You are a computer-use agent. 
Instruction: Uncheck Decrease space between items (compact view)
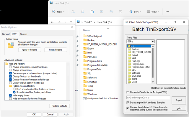click(x=11, y=73)
